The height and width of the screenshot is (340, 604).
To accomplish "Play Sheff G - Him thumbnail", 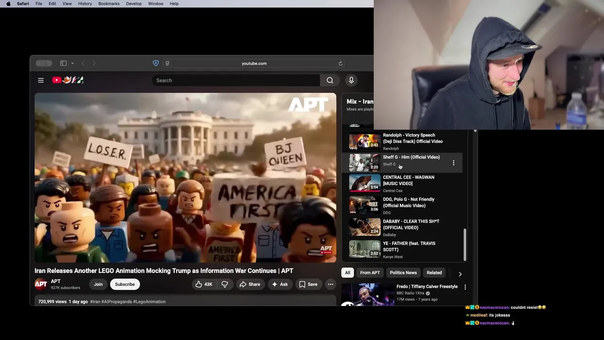I will tap(364, 162).
